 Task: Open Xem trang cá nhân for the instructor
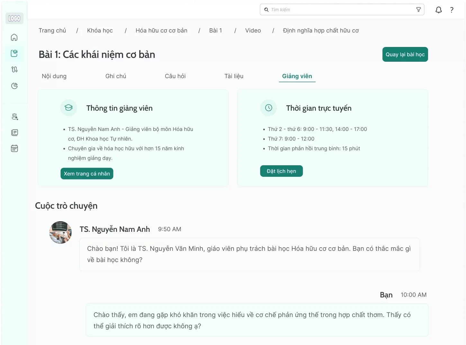(87, 173)
